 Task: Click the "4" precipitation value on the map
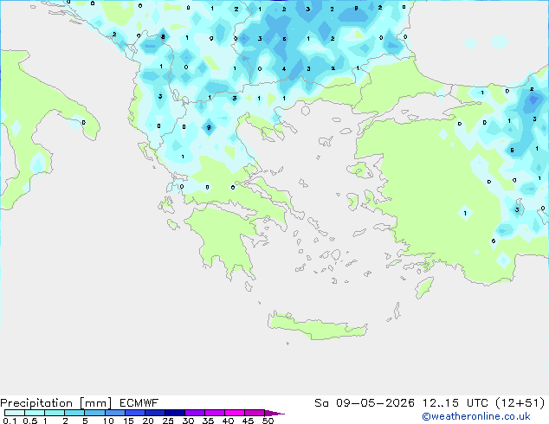(284, 69)
